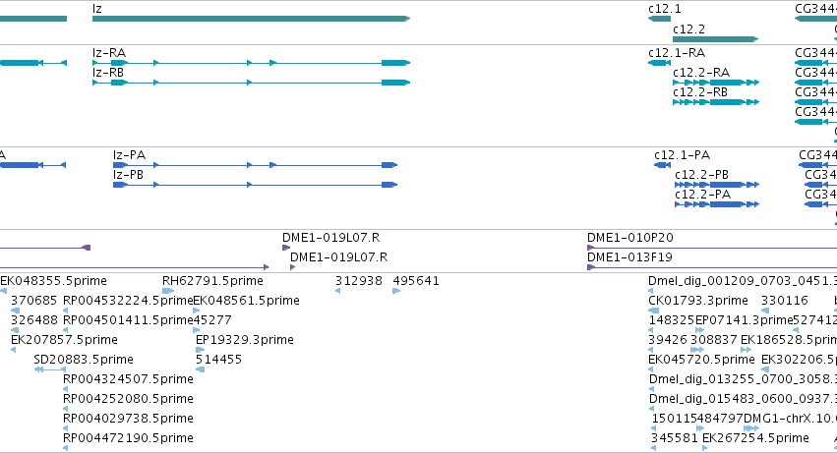
Task: Click the DME1-010P20 clone feature
Action: 712,248
